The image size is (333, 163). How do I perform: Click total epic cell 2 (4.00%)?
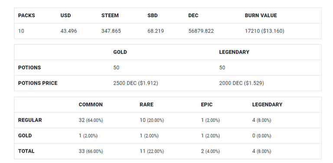[210, 151]
